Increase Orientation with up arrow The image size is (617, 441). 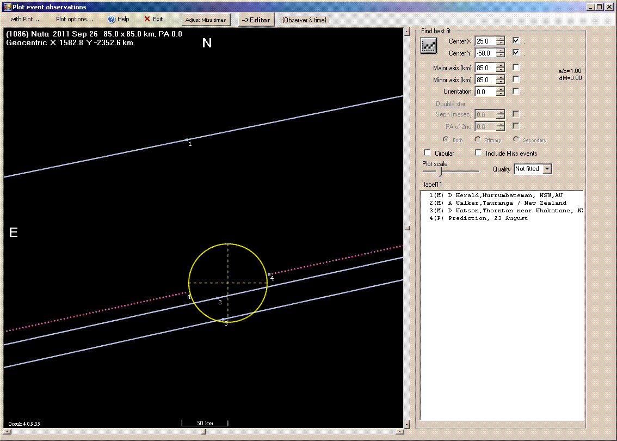pos(500,89)
